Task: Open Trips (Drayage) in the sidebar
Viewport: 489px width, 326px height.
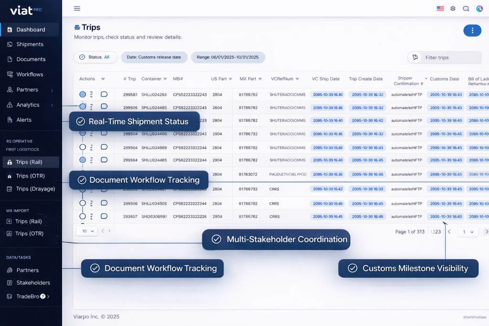Action: coord(35,189)
